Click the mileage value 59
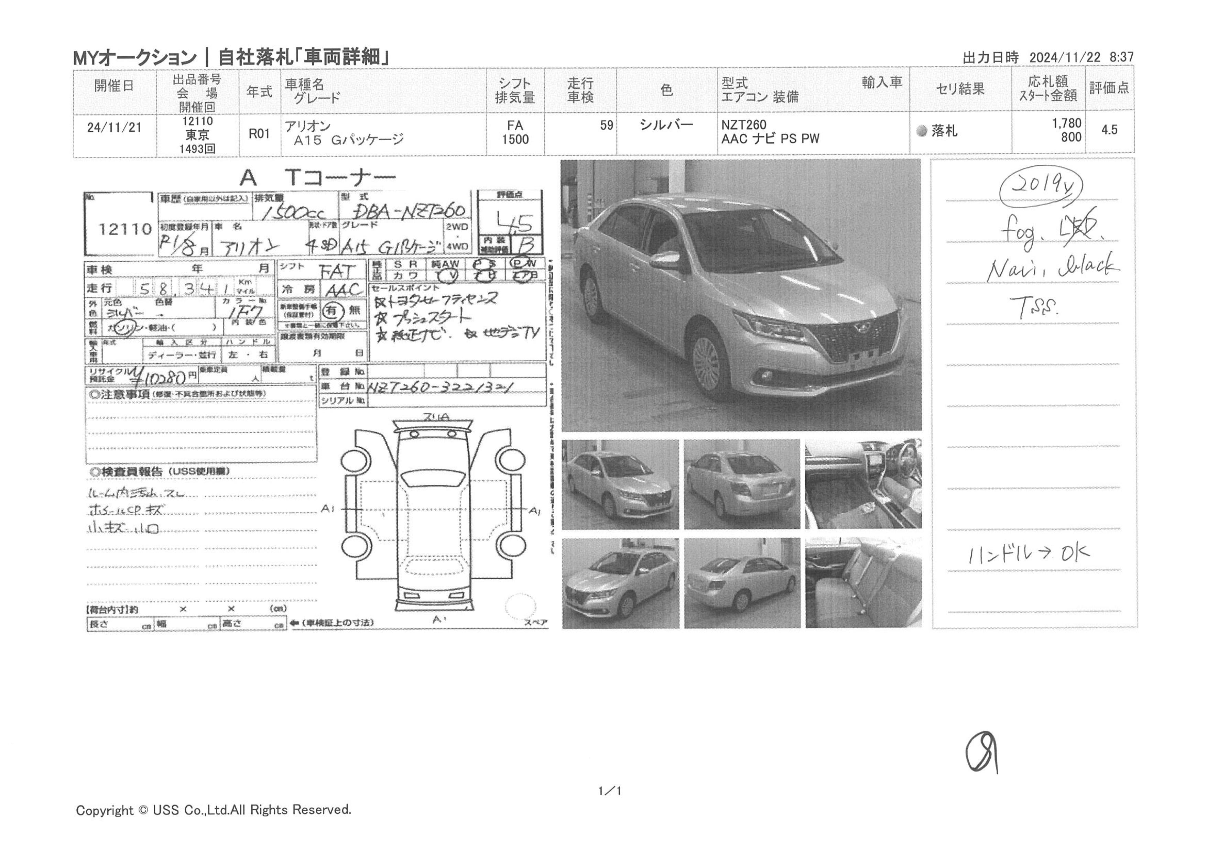 click(606, 125)
